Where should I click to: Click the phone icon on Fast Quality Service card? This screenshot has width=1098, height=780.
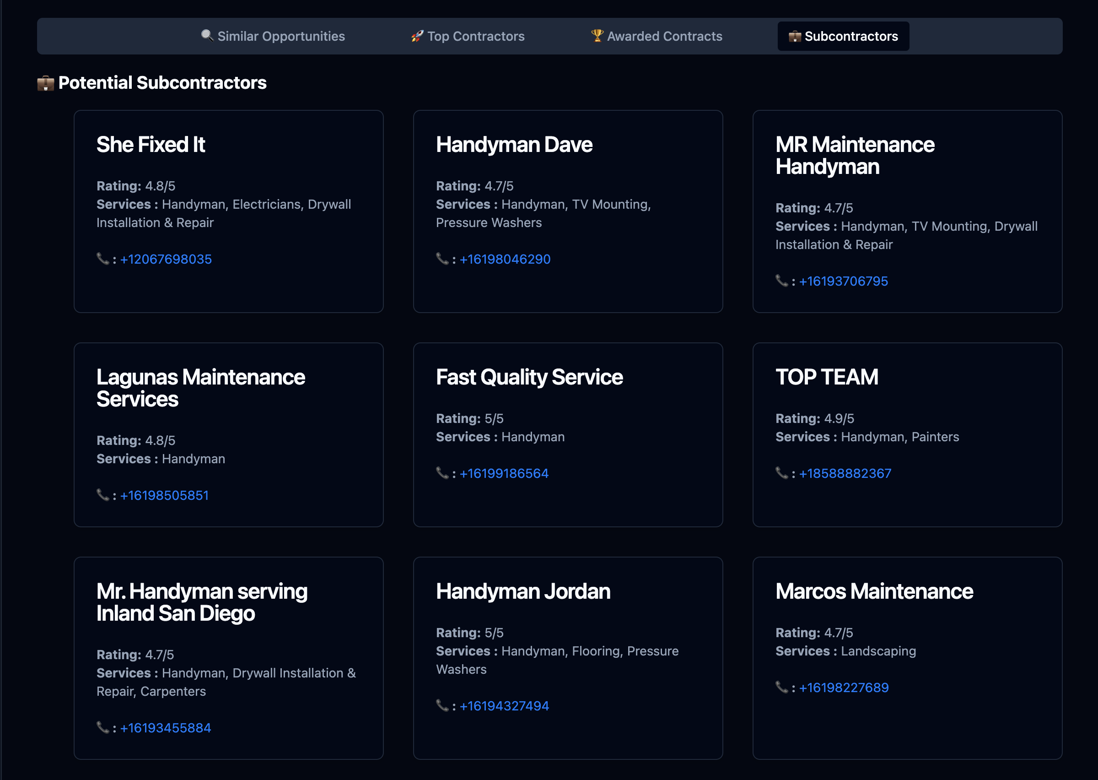tap(442, 473)
